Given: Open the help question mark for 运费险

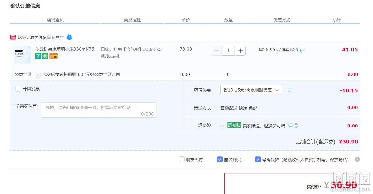Looking at the screenshot, I should coord(296,126).
